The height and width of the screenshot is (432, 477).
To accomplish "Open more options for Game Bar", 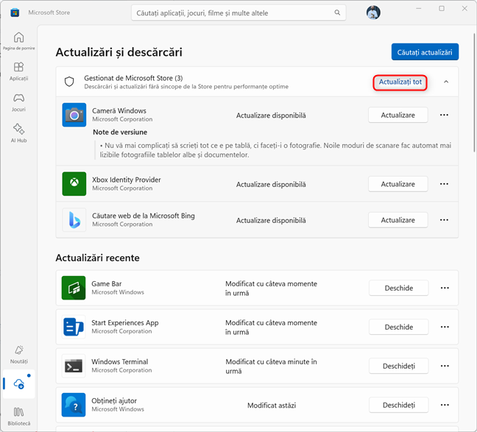I will pos(444,288).
